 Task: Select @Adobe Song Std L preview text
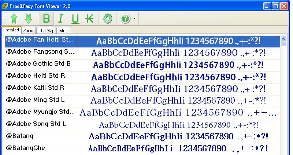pyautogui.click(x=178, y=125)
